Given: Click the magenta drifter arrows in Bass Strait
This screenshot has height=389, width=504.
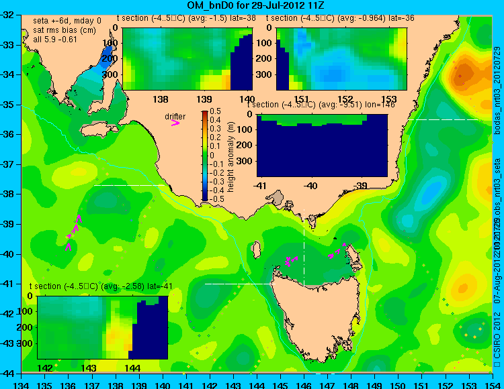Looking at the screenshot, I should pos(291,261).
